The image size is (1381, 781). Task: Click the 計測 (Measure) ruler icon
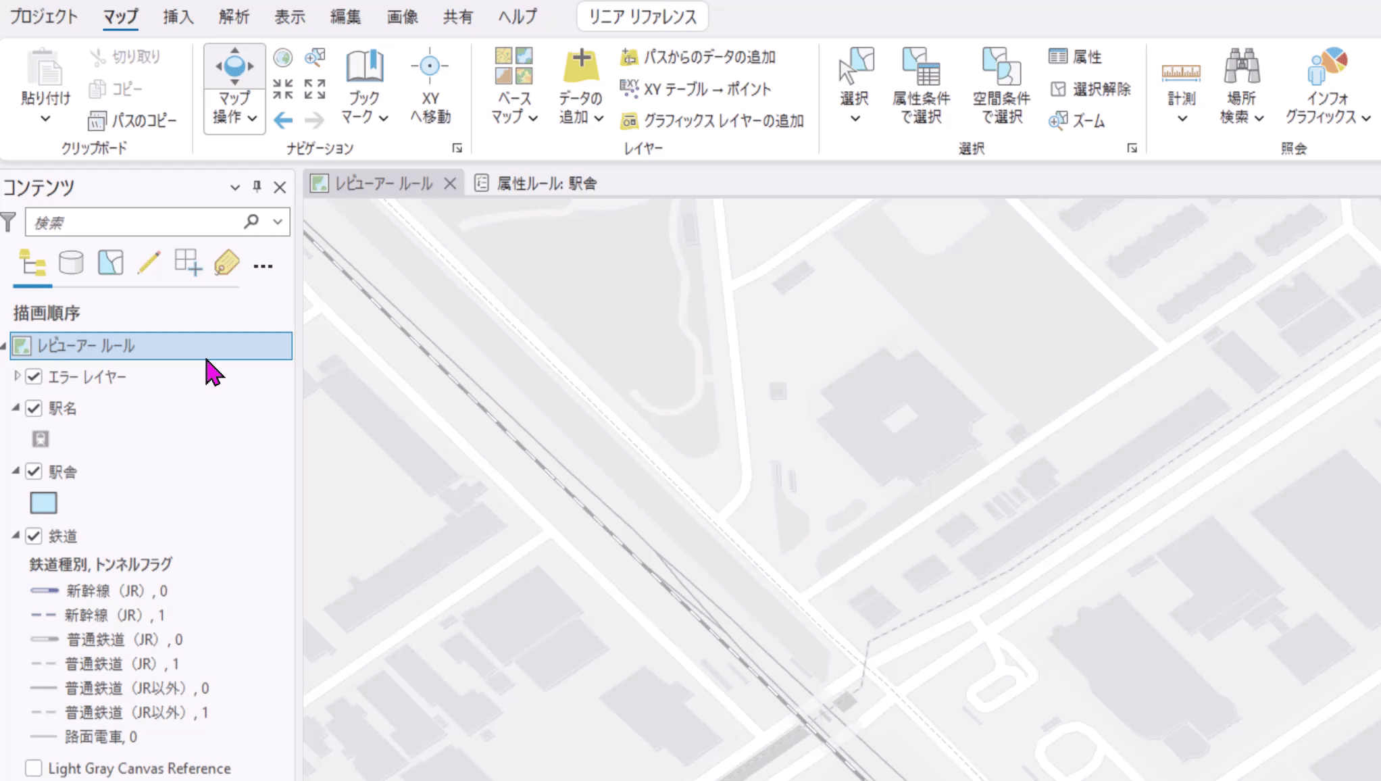pos(1181,71)
